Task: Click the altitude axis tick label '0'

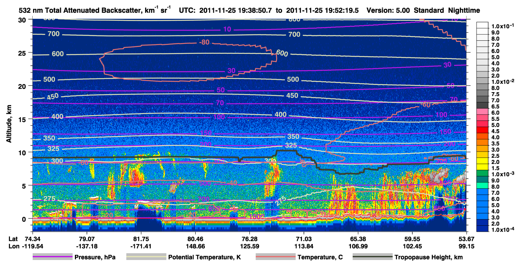Action: [x=25, y=219]
